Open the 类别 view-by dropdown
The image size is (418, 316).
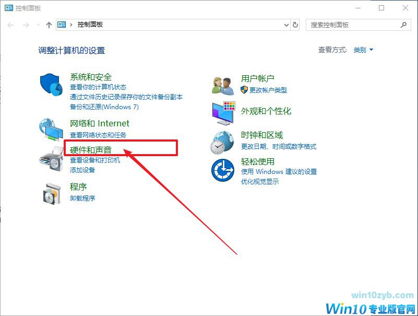(x=363, y=50)
